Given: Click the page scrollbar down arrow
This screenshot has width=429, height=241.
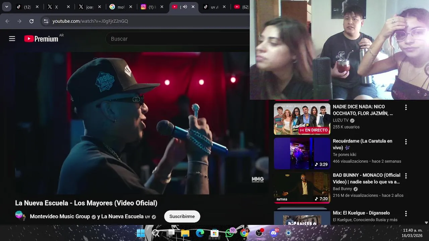Looking at the screenshot, I should coord(426,223).
